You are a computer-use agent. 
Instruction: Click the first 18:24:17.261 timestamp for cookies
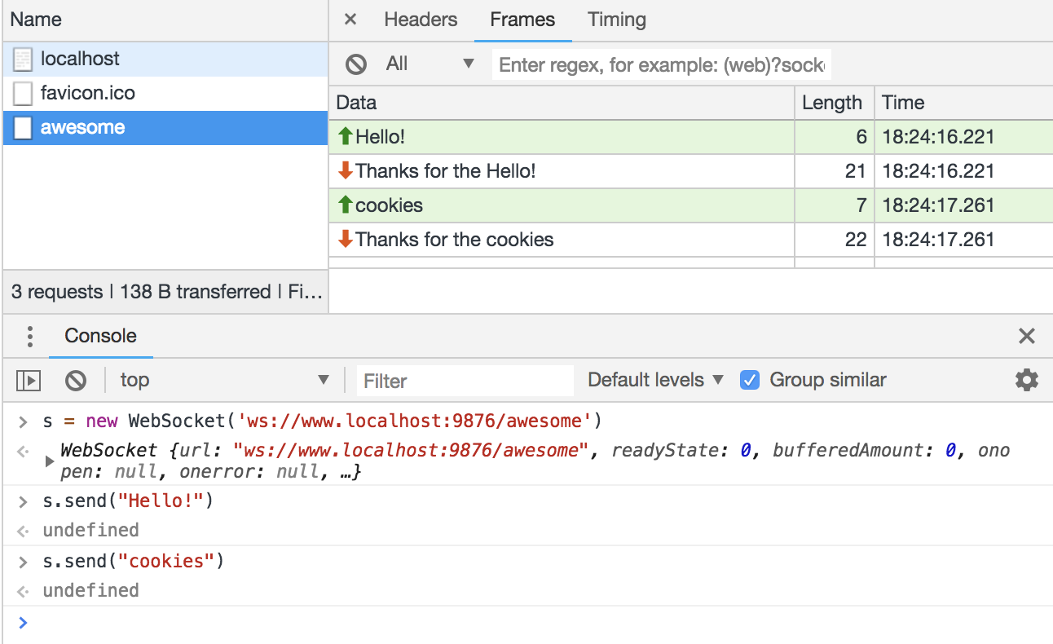pyautogui.click(x=938, y=205)
